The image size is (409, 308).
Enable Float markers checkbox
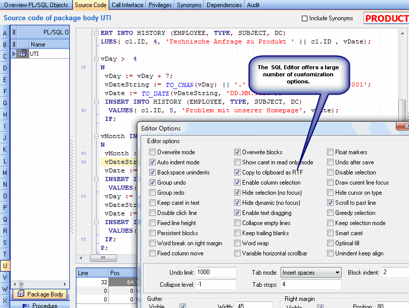click(x=330, y=152)
